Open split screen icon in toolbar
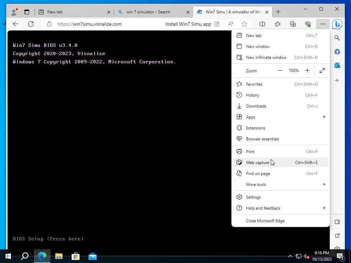 [262, 24]
